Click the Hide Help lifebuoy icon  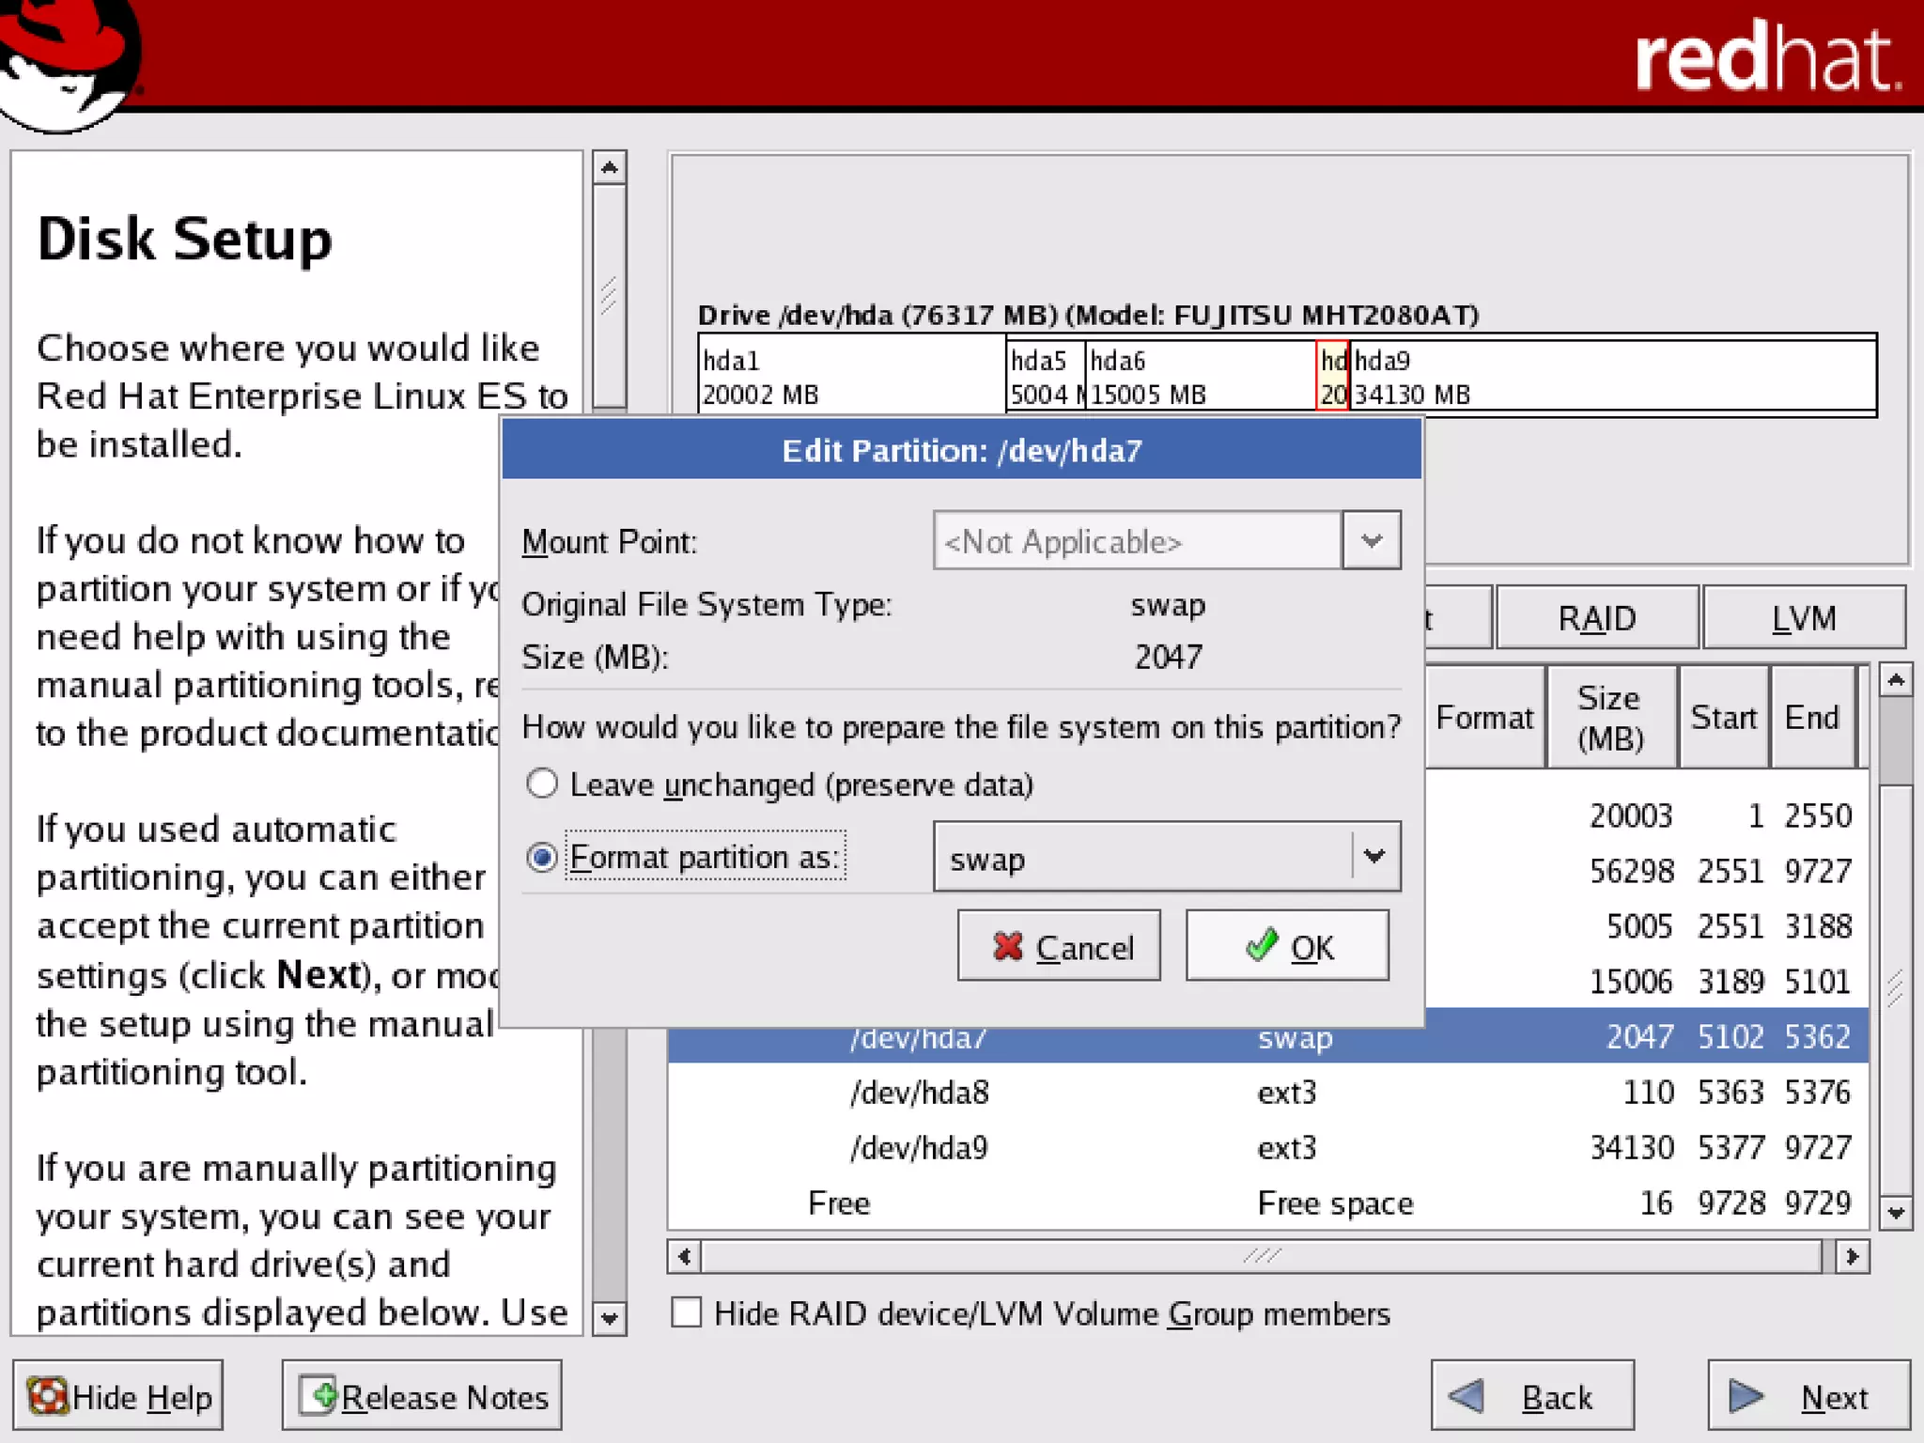coord(47,1396)
